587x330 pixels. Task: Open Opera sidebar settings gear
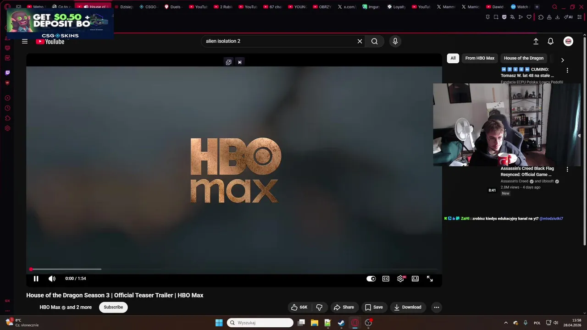point(7,128)
